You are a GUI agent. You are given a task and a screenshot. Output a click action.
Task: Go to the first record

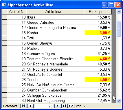point(23,106)
